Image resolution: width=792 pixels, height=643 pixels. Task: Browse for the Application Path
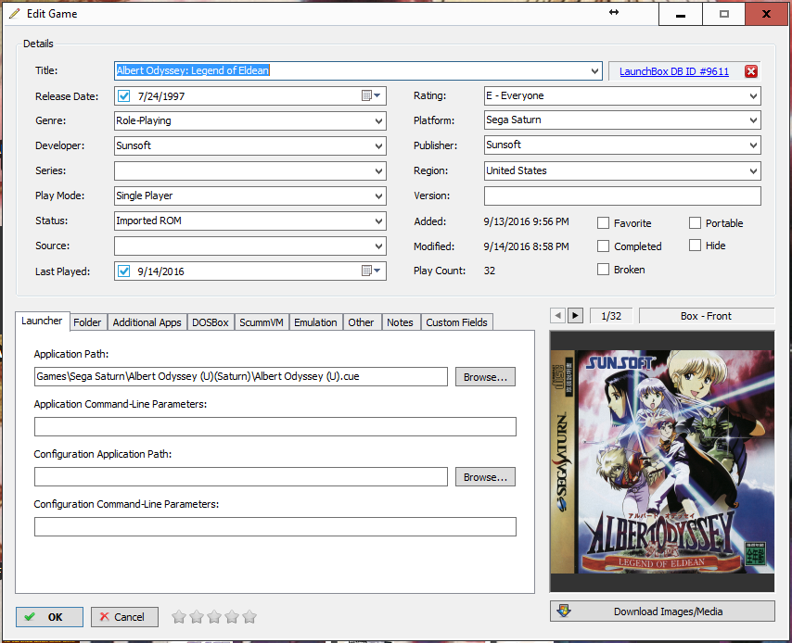(485, 377)
